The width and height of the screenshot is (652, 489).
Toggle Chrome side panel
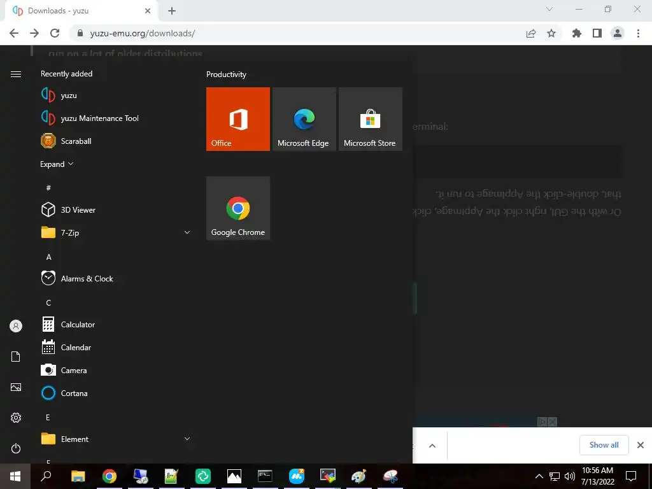click(597, 33)
